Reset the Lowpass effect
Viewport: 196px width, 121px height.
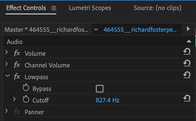click(187, 75)
